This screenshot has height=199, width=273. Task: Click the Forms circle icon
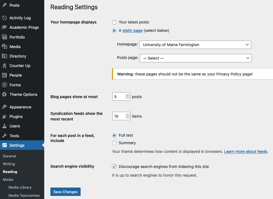(4, 85)
